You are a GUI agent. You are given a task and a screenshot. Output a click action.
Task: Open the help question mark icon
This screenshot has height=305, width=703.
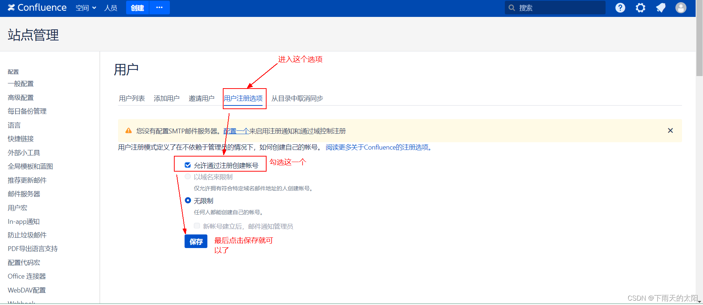pos(620,8)
